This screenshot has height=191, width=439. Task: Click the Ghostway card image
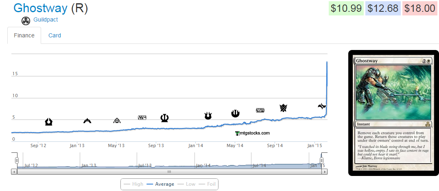(393, 113)
